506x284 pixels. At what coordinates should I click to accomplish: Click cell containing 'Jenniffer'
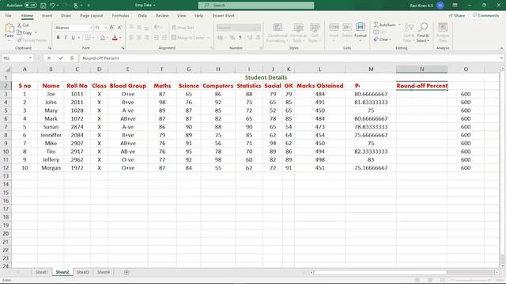tap(51, 135)
